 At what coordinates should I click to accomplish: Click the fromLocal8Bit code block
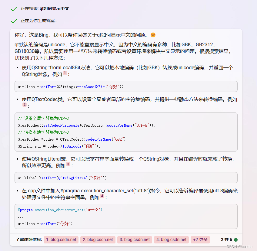pos(126,86)
